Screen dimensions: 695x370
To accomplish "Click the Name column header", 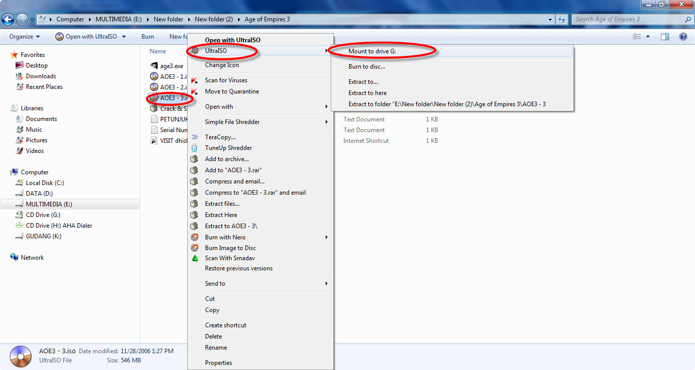I will [x=158, y=51].
